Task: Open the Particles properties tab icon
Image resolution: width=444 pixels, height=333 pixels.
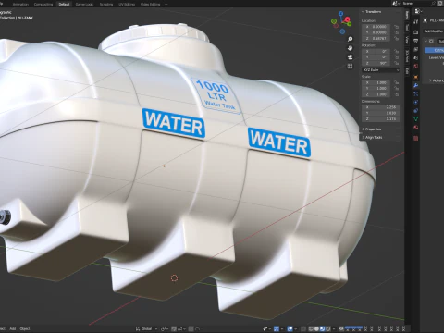Action: [416, 93]
